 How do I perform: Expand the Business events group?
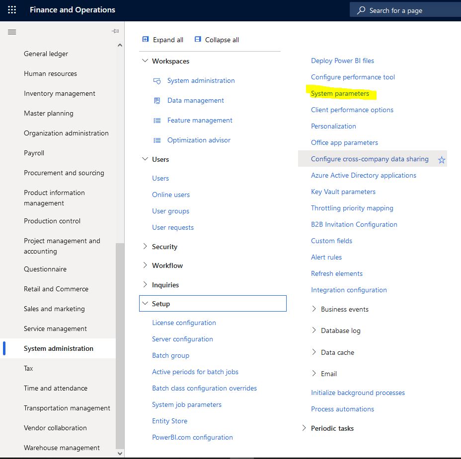point(313,309)
